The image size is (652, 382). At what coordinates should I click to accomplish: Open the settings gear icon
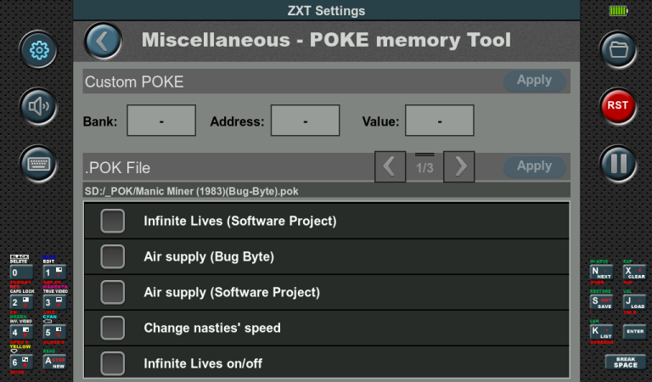pyautogui.click(x=38, y=51)
